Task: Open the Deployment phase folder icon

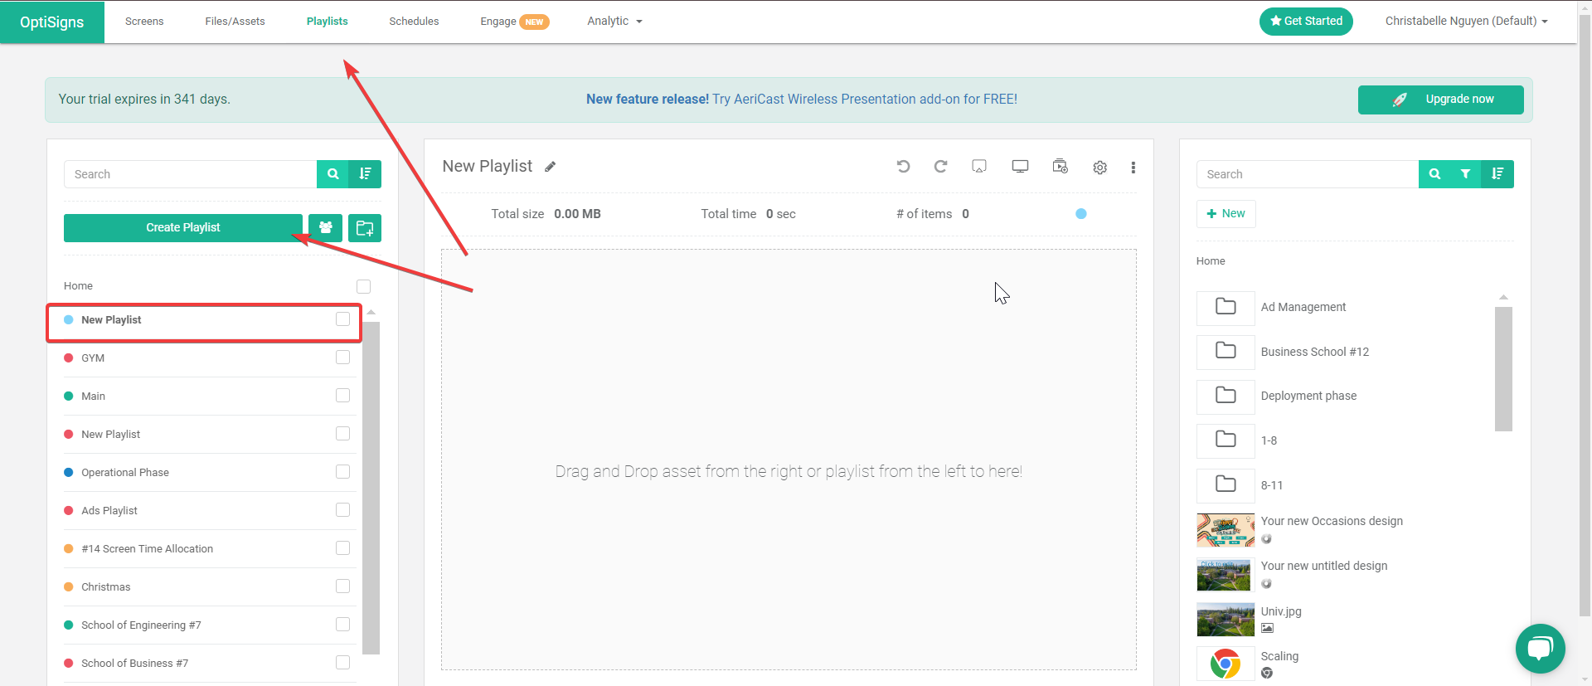Action: coord(1226,396)
